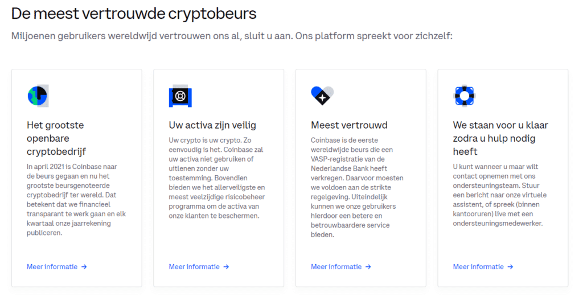The width and height of the screenshot is (583, 297).
Task: Open 'Meer informatie' in the support team card
Action: pos(478,267)
